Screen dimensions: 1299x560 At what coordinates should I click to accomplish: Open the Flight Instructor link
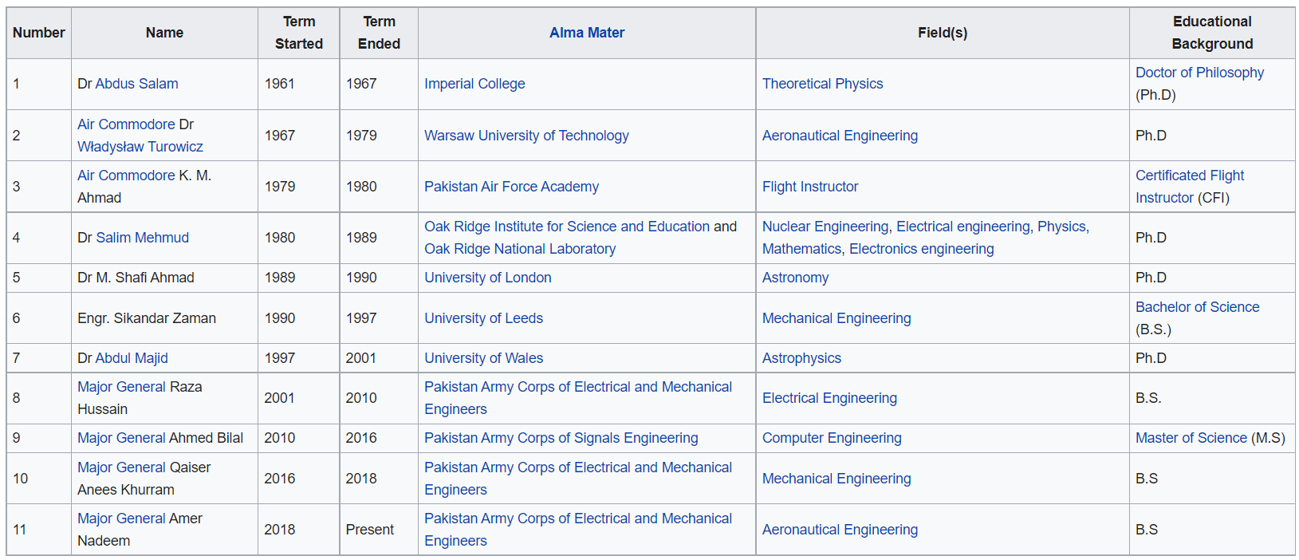click(x=810, y=187)
